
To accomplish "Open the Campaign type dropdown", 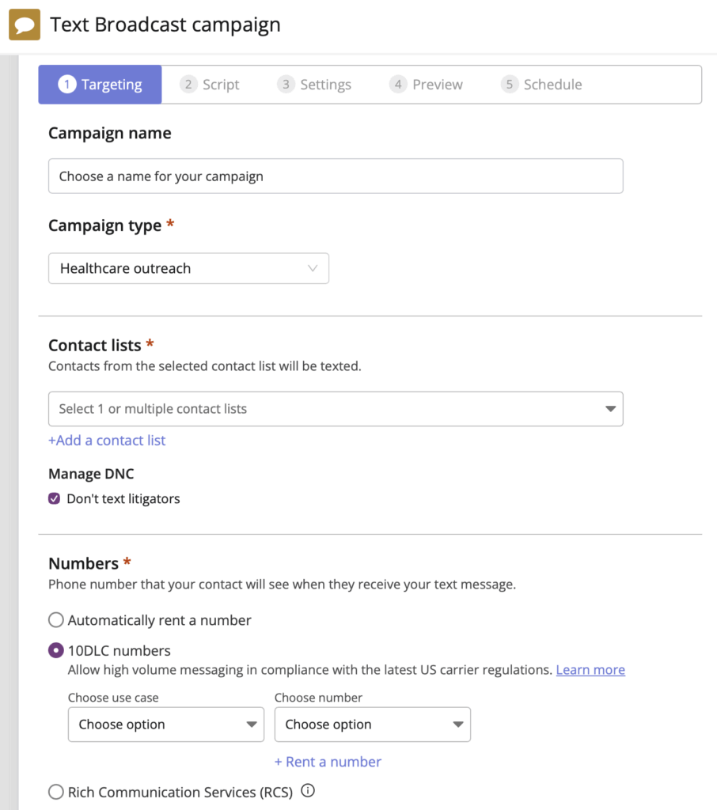I will pos(188,268).
